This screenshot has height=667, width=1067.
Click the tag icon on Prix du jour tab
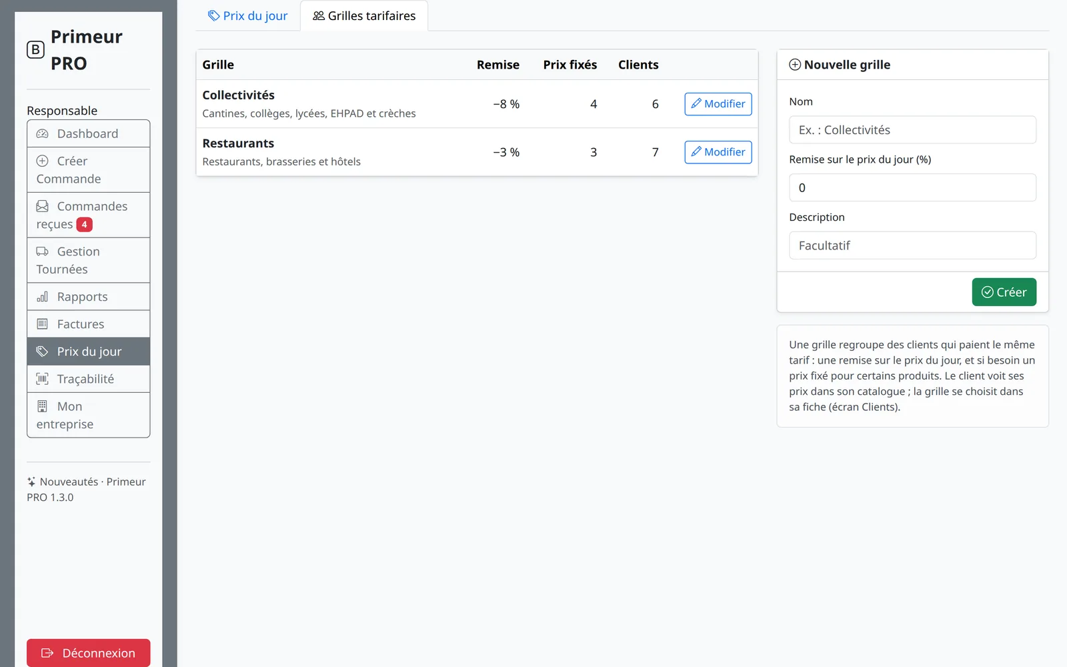(x=213, y=15)
